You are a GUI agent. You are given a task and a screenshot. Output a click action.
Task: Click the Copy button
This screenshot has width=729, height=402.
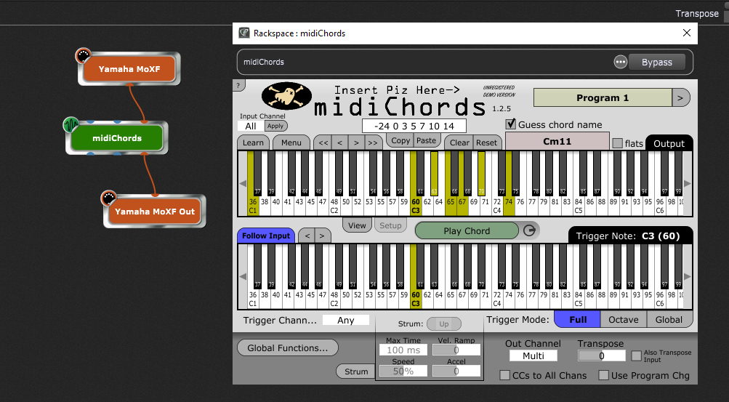pyautogui.click(x=400, y=140)
